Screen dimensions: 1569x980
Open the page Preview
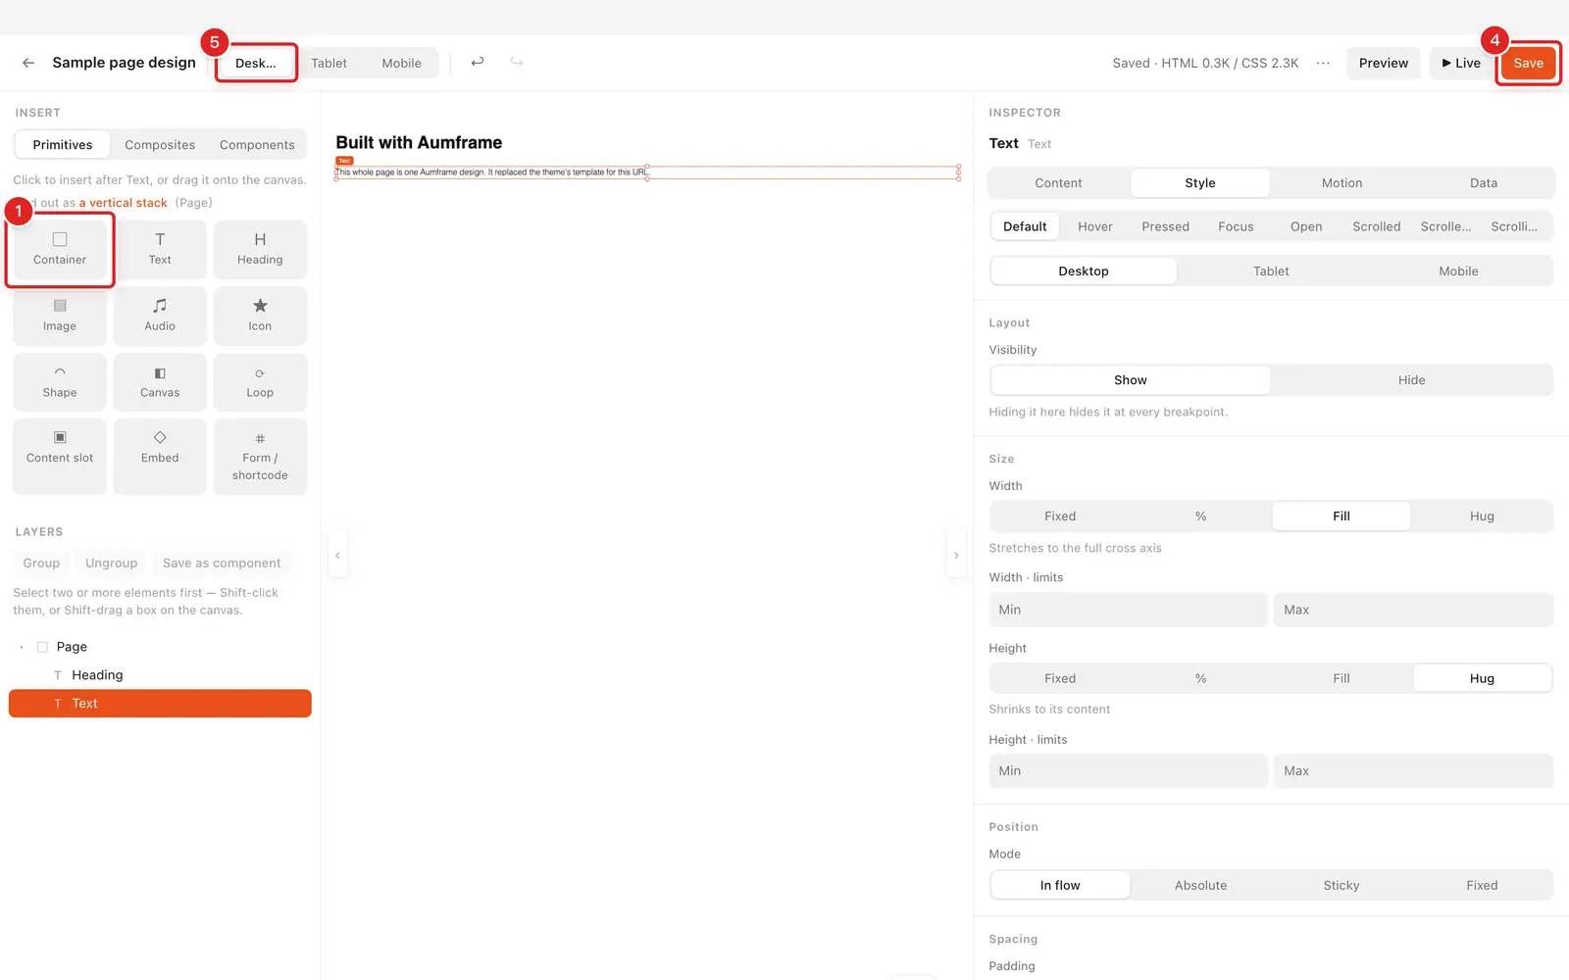point(1384,63)
